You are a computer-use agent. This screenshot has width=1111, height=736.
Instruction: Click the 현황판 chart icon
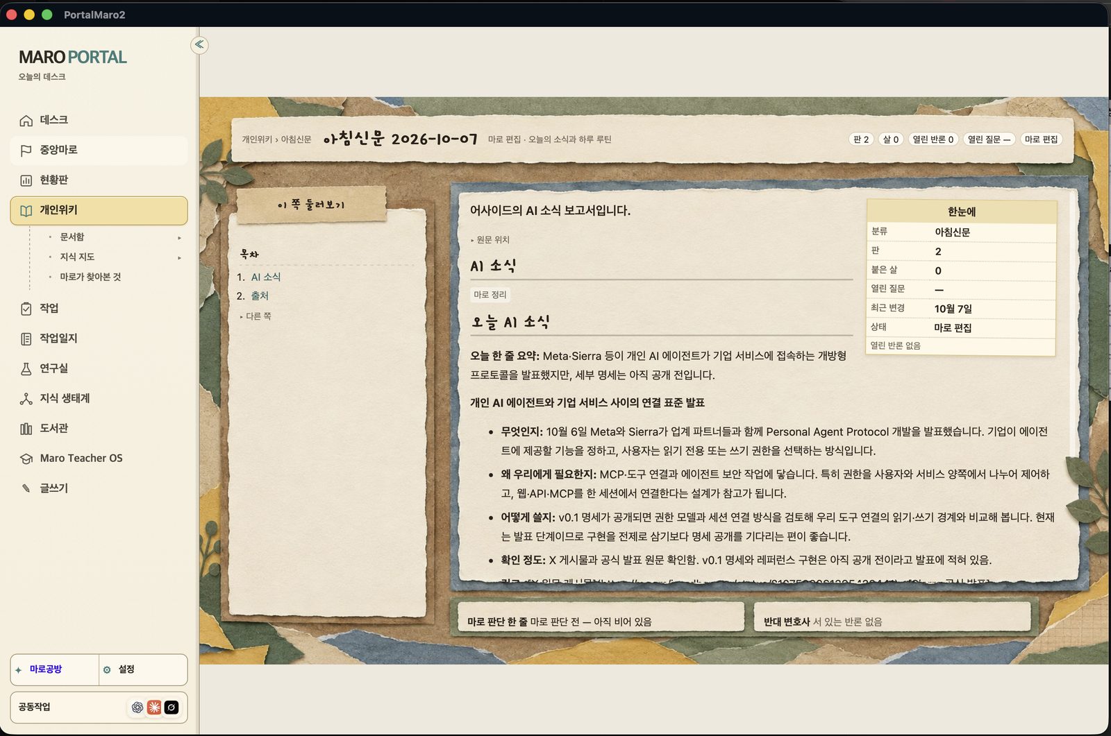[26, 180]
